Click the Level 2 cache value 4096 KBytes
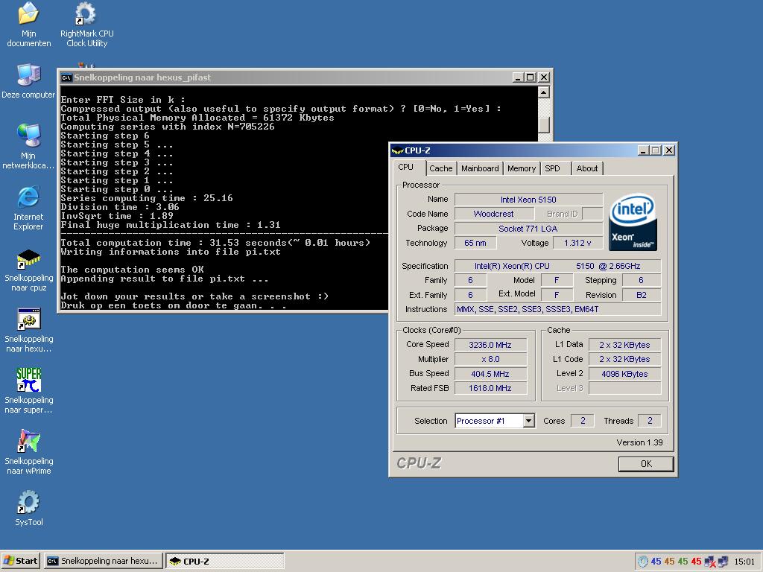Viewport: 763px width, 572px height. pos(625,374)
